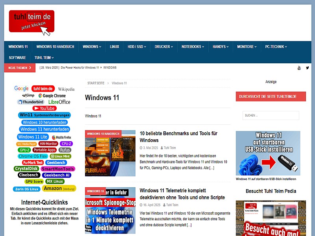315x236 pixels.
Task: Click the grey Rufus badge
Action: tap(65, 150)
